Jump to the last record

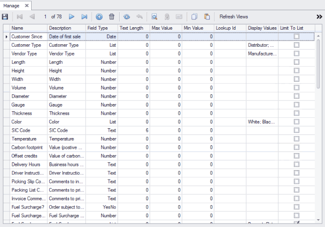coord(85,17)
